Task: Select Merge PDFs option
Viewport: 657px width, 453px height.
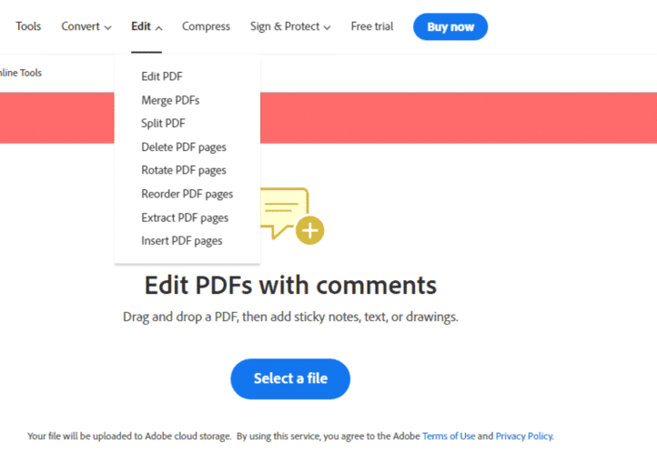Action: pyautogui.click(x=170, y=100)
